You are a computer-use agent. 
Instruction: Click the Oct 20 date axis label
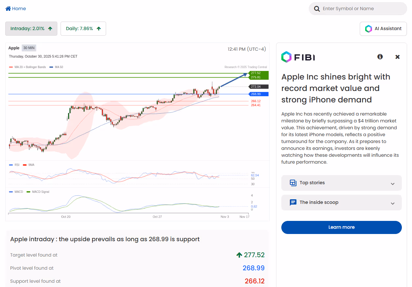click(66, 217)
